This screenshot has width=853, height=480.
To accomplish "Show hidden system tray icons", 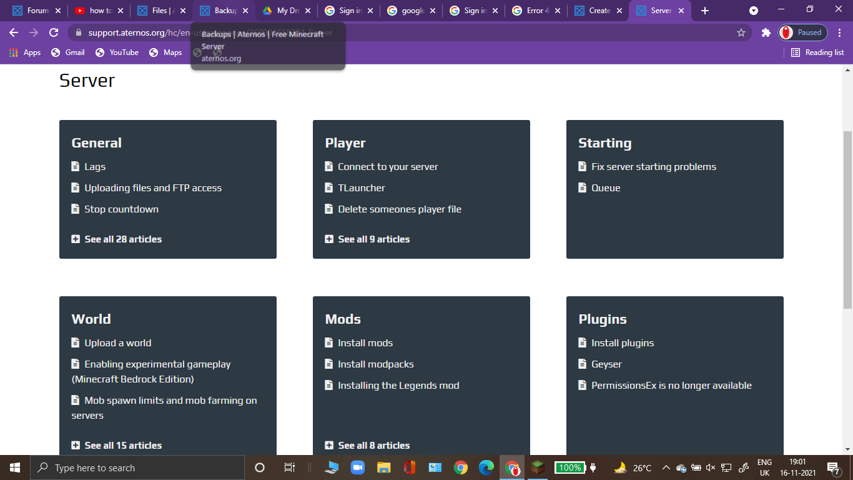I will tap(666, 467).
